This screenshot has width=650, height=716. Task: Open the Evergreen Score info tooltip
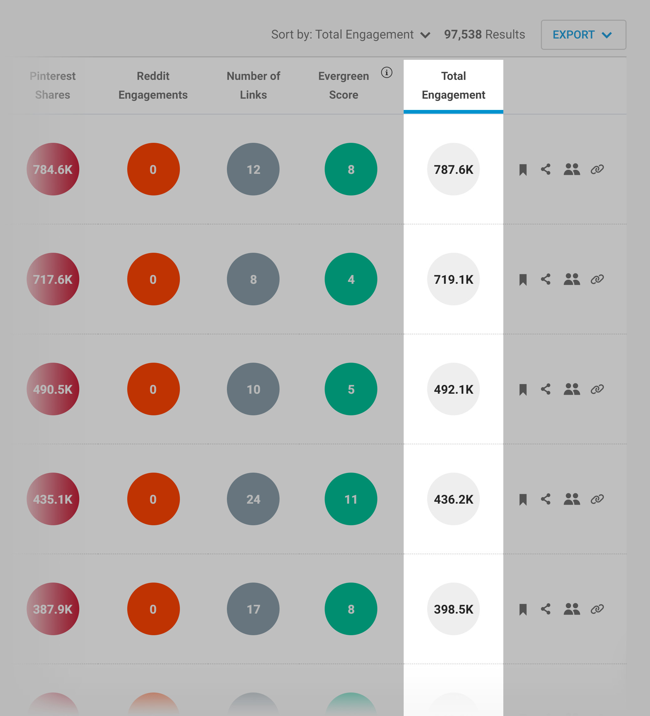coord(386,73)
